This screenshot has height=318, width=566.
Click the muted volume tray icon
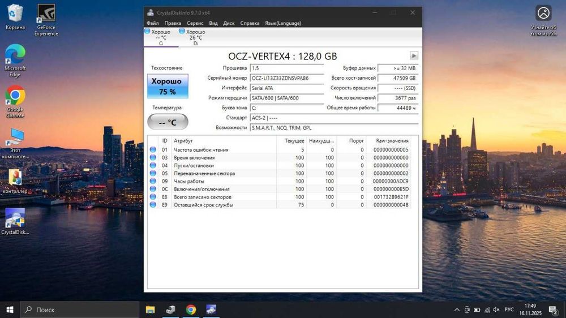[496, 310]
